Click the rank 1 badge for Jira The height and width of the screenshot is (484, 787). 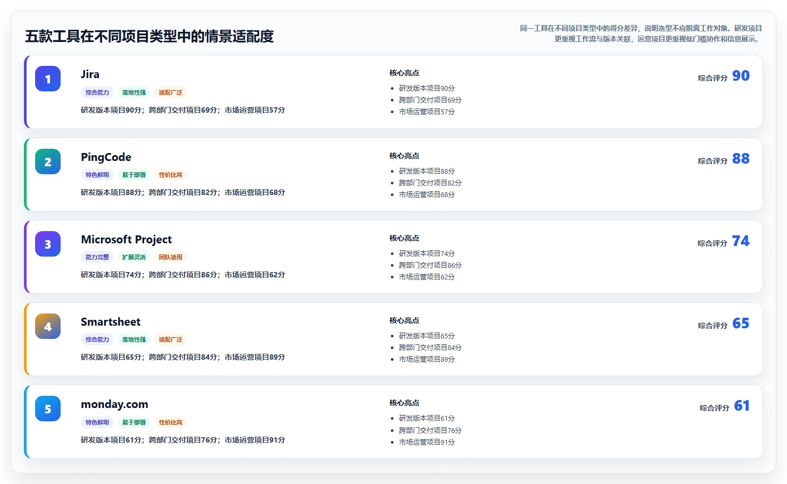[48, 79]
